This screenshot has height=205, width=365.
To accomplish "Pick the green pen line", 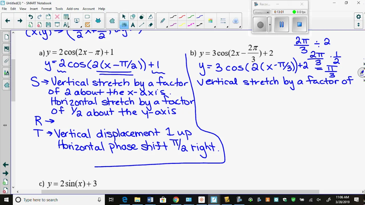I will point(191,17).
